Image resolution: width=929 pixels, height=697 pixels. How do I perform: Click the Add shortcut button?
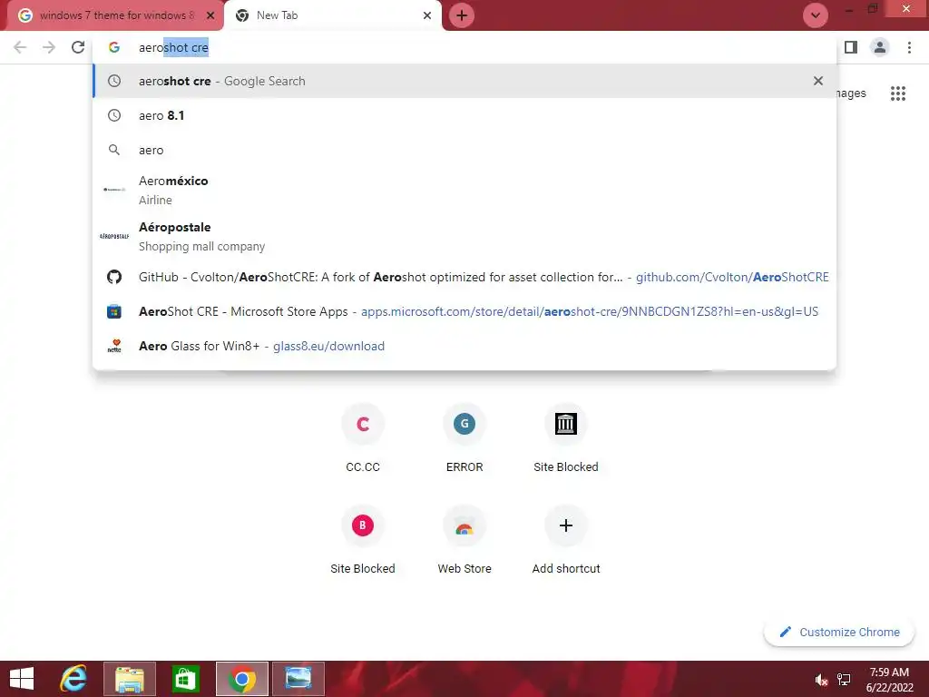(x=566, y=539)
